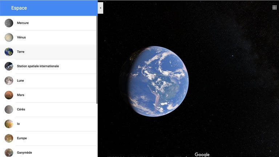This screenshot has width=279, height=157.
Task: Click the Vénus planet thumbnail
Action: point(9,37)
